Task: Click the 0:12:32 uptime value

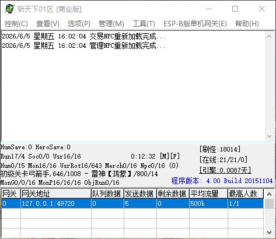Action: [143, 156]
